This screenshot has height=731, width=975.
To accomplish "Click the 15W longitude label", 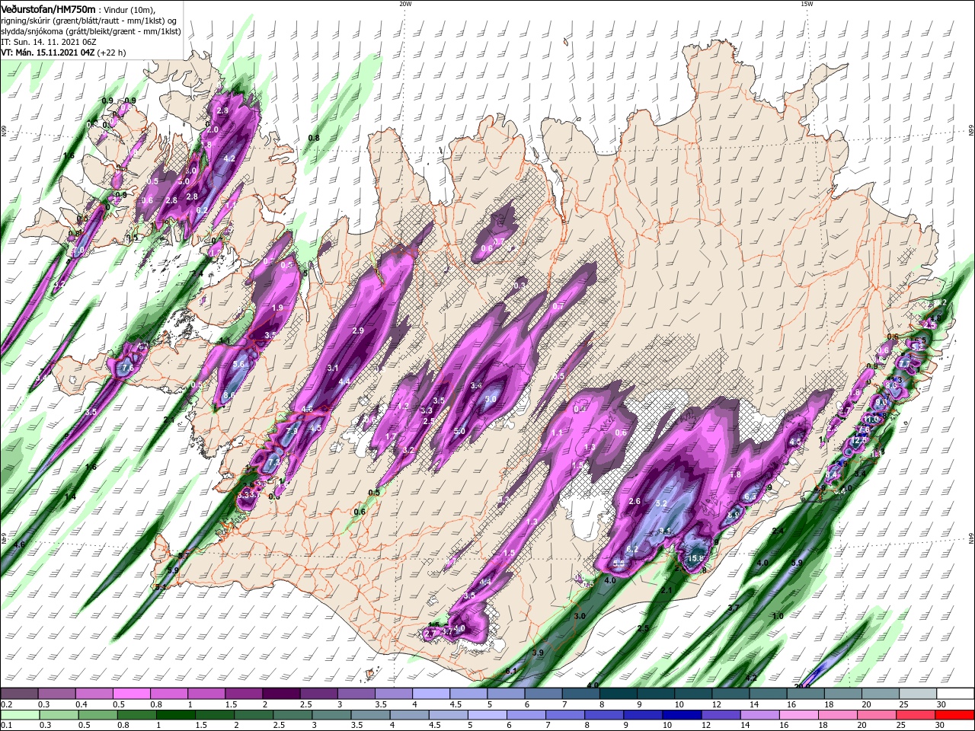I will coord(807,4).
